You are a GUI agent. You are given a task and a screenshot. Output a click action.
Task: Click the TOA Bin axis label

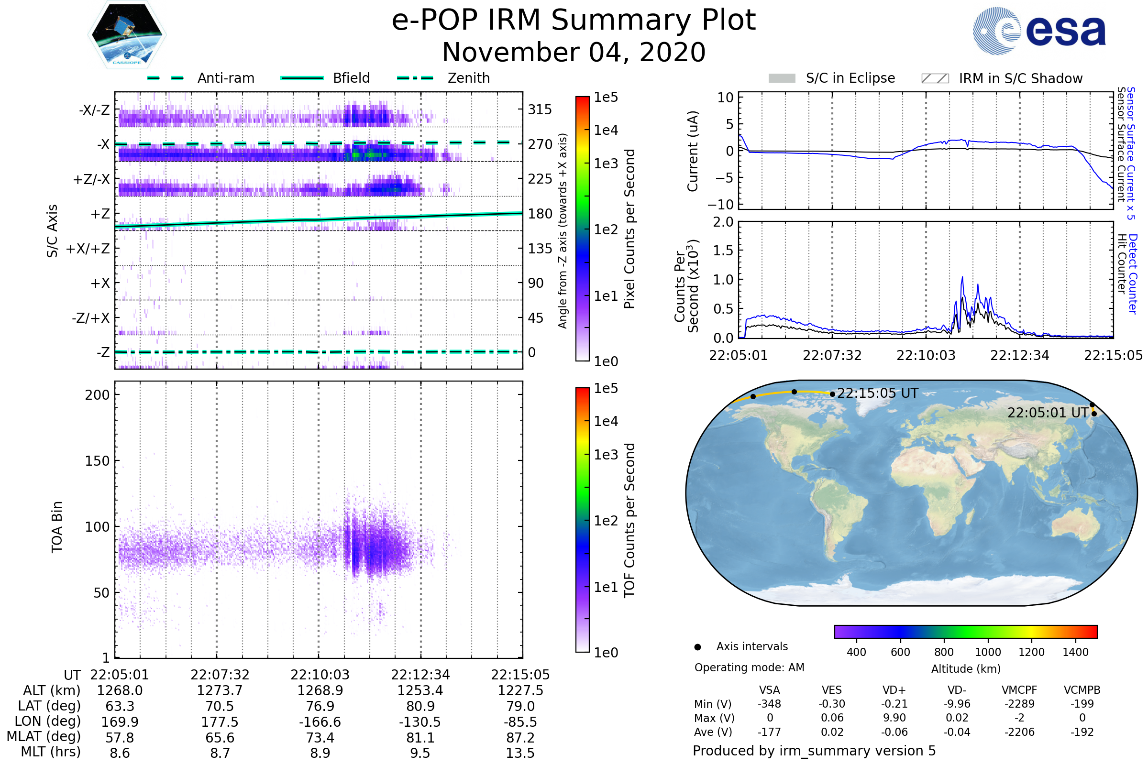57,527
